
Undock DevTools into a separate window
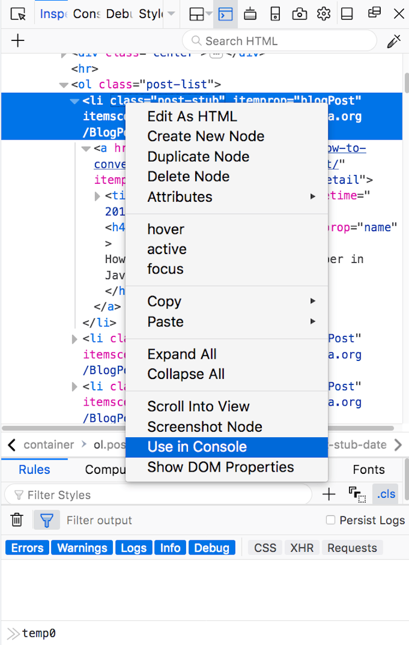click(x=373, y=14)
